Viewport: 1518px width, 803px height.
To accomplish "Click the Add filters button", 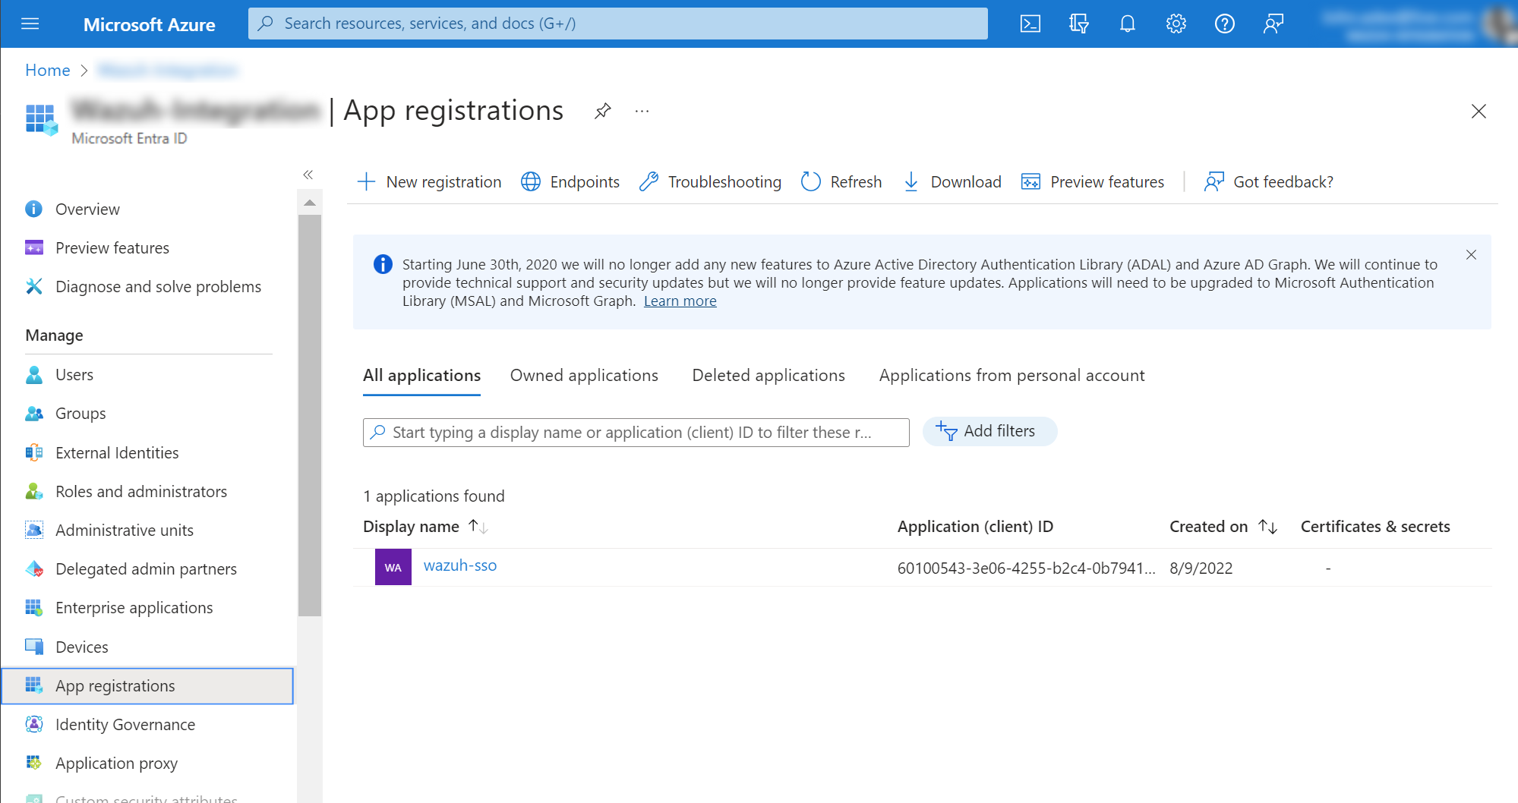I will coord(989,431).
